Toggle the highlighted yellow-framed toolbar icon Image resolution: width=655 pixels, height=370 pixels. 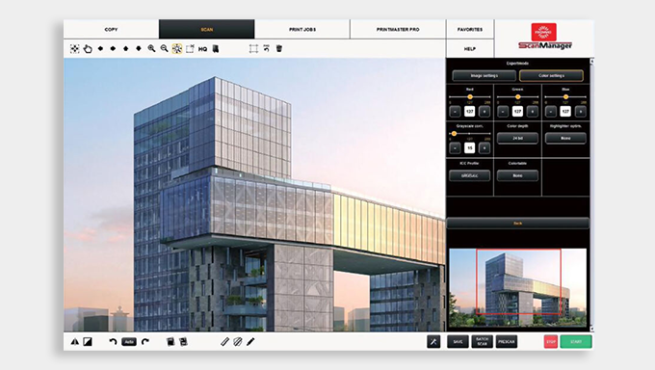[177, 49]
